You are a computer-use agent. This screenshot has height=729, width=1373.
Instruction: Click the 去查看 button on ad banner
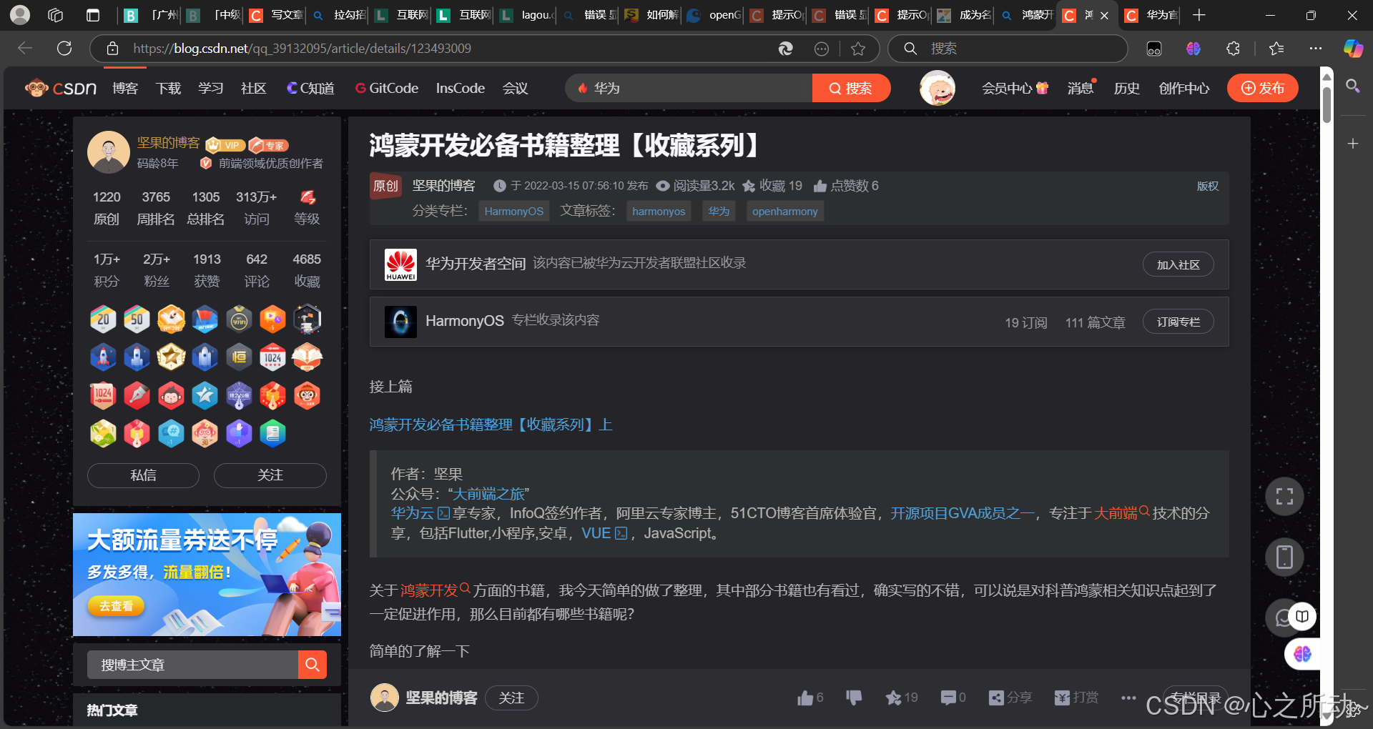(116, 606)
